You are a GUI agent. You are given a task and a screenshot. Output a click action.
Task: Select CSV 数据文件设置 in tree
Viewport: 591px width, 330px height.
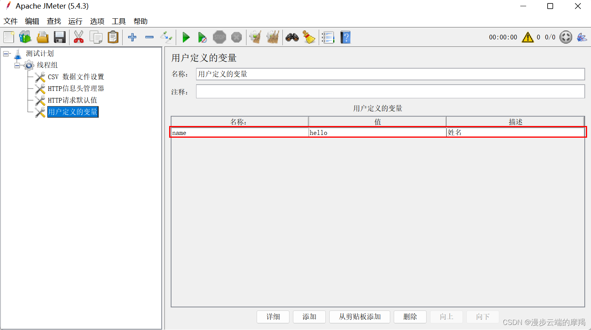(x=76, y=77)
